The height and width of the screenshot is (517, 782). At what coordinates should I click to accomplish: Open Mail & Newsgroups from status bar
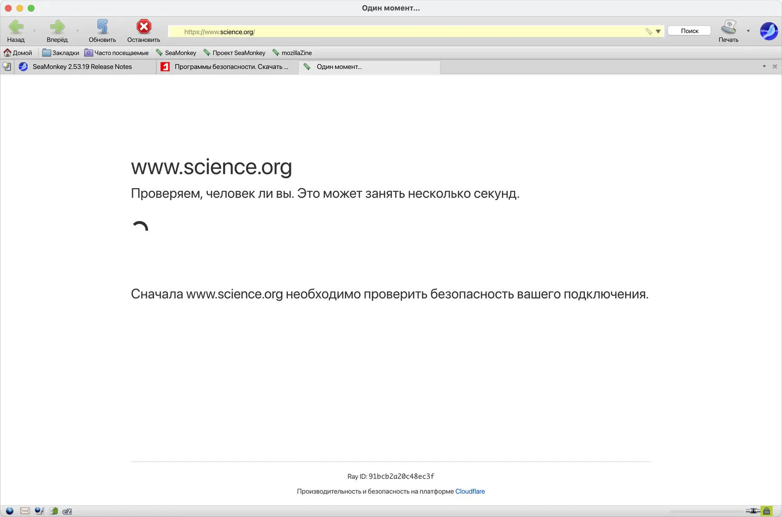[25, 511]
